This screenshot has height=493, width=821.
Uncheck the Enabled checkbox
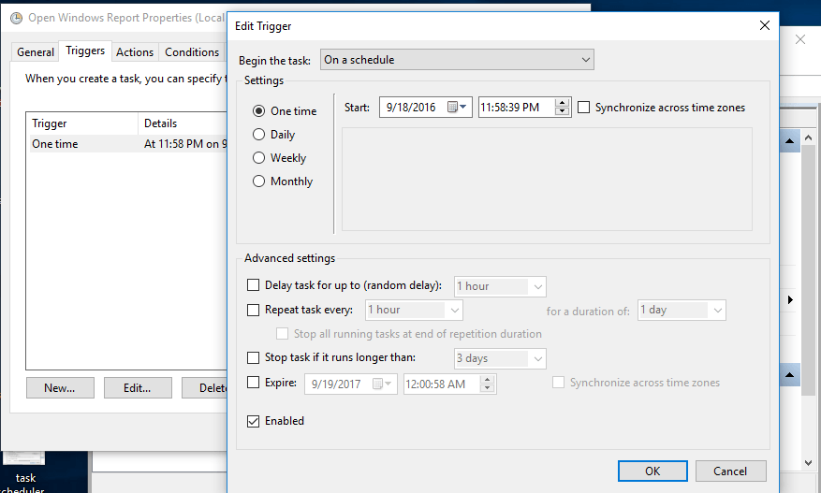(x=253, y=421)
